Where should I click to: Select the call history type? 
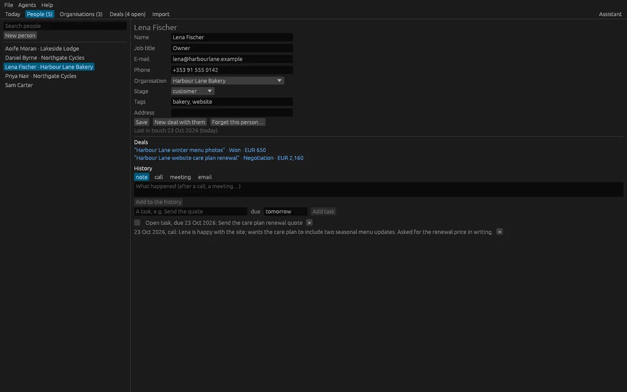(159, 177)
